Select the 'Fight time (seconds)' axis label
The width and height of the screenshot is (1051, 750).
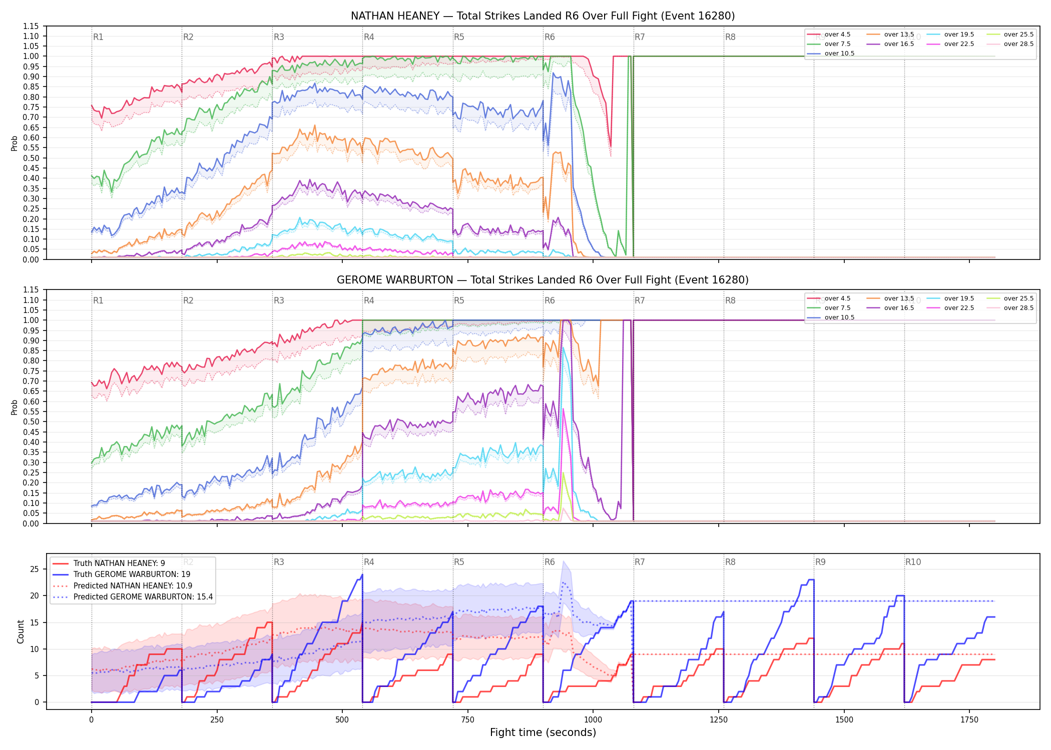543,732
